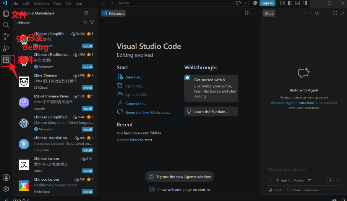The image size is (347, 201).
Task: Open the Search view in activity bar
Action: coord(6,25)
